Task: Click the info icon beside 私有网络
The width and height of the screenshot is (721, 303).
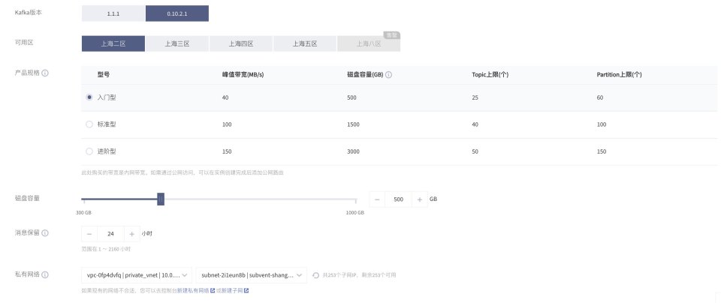Action: point(46,275)
